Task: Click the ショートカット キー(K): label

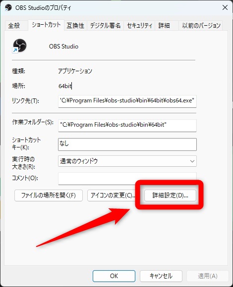Action: [26, 143]
